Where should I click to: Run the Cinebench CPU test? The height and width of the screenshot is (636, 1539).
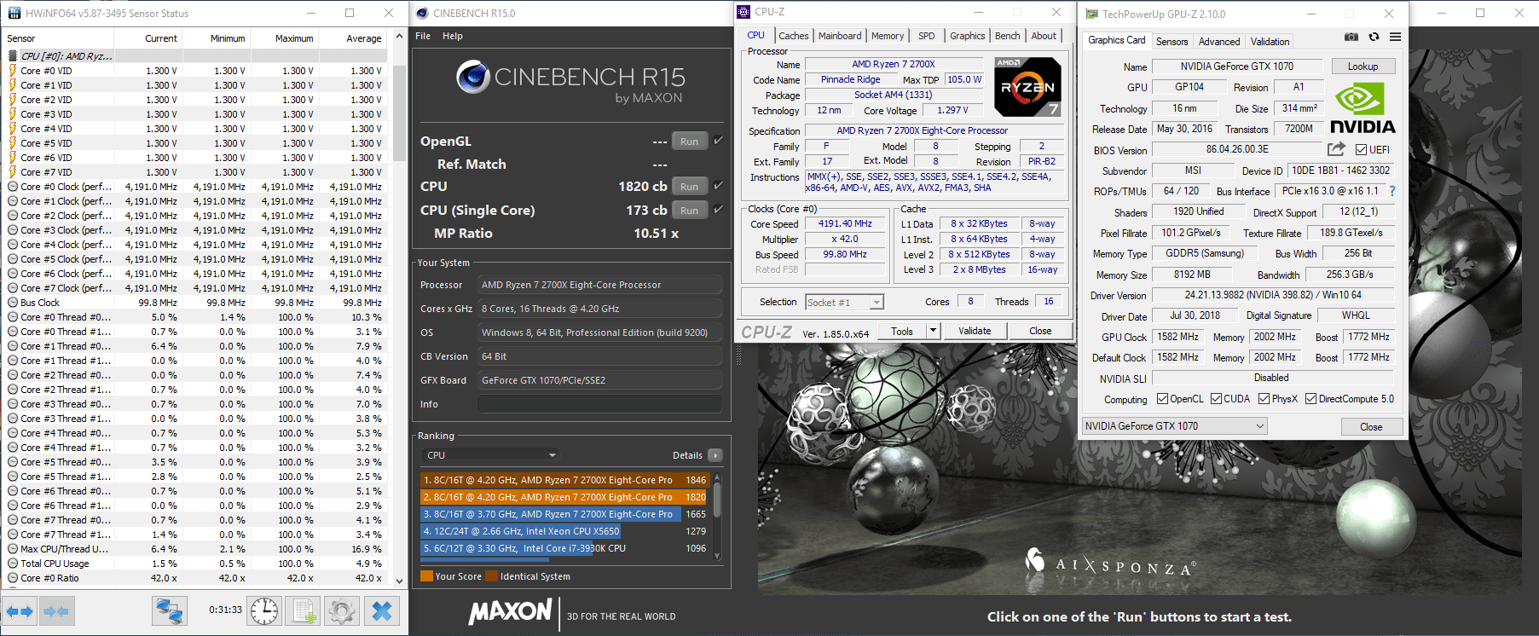pos(689,187)
